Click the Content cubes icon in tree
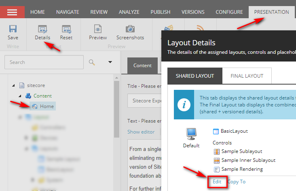296x191 pixels. tap(28, 96)
